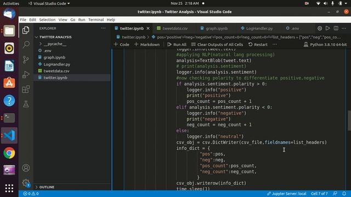Open the Go menu

[x=73, y=20]
